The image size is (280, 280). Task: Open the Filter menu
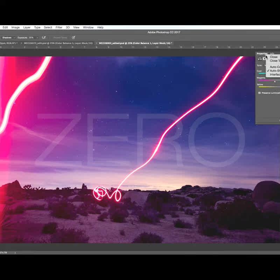59,27
